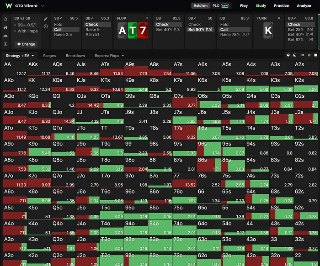Select SB Bet 50% (1.5) action

tap(200, 30)
